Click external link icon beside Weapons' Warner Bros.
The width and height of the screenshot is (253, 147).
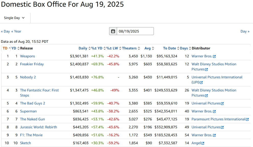point(214,56)
